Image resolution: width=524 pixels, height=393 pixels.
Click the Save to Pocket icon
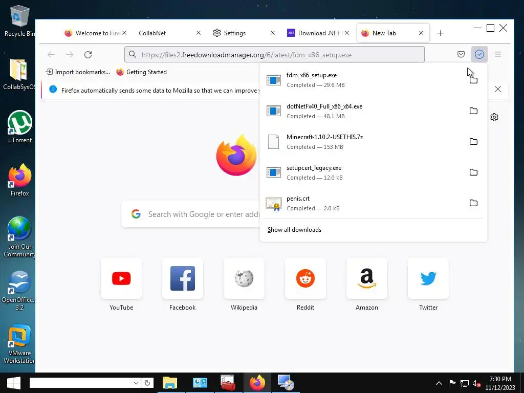click(461, 54)
